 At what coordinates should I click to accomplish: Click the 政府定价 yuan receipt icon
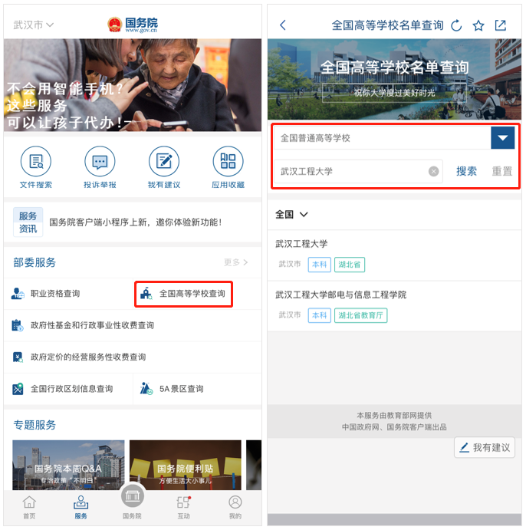(x=18, y=357)
